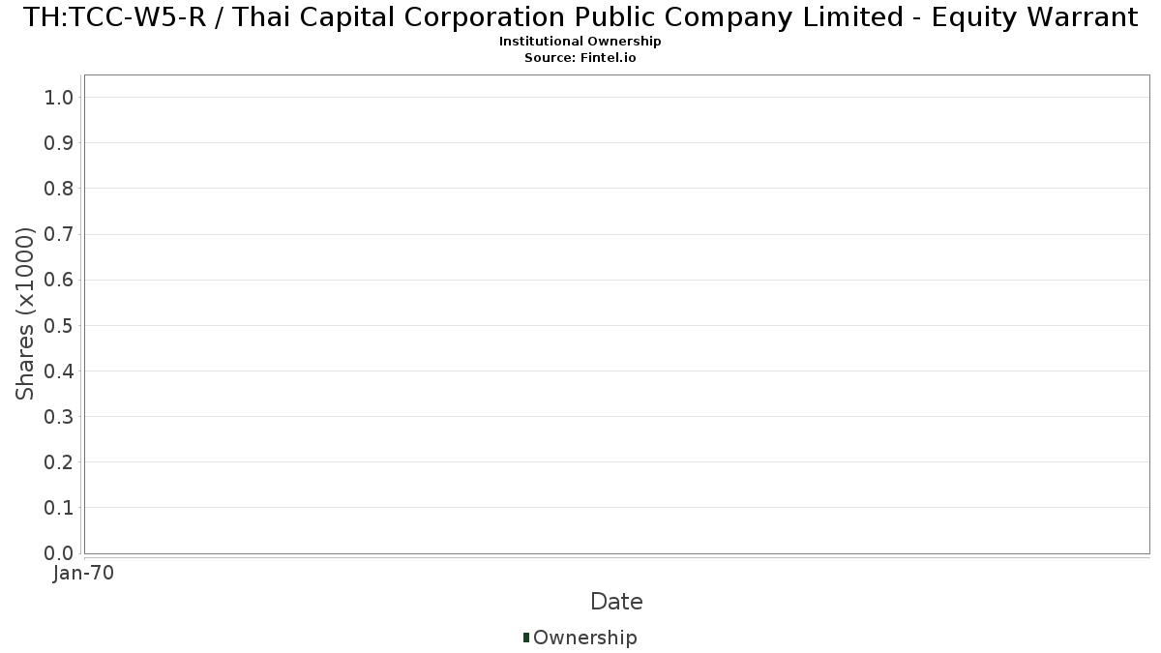The width and height of the screenshot is (1161, 653).
Task: Click the 0.4 y-axis tick label
Action: [x=59, y=371]
